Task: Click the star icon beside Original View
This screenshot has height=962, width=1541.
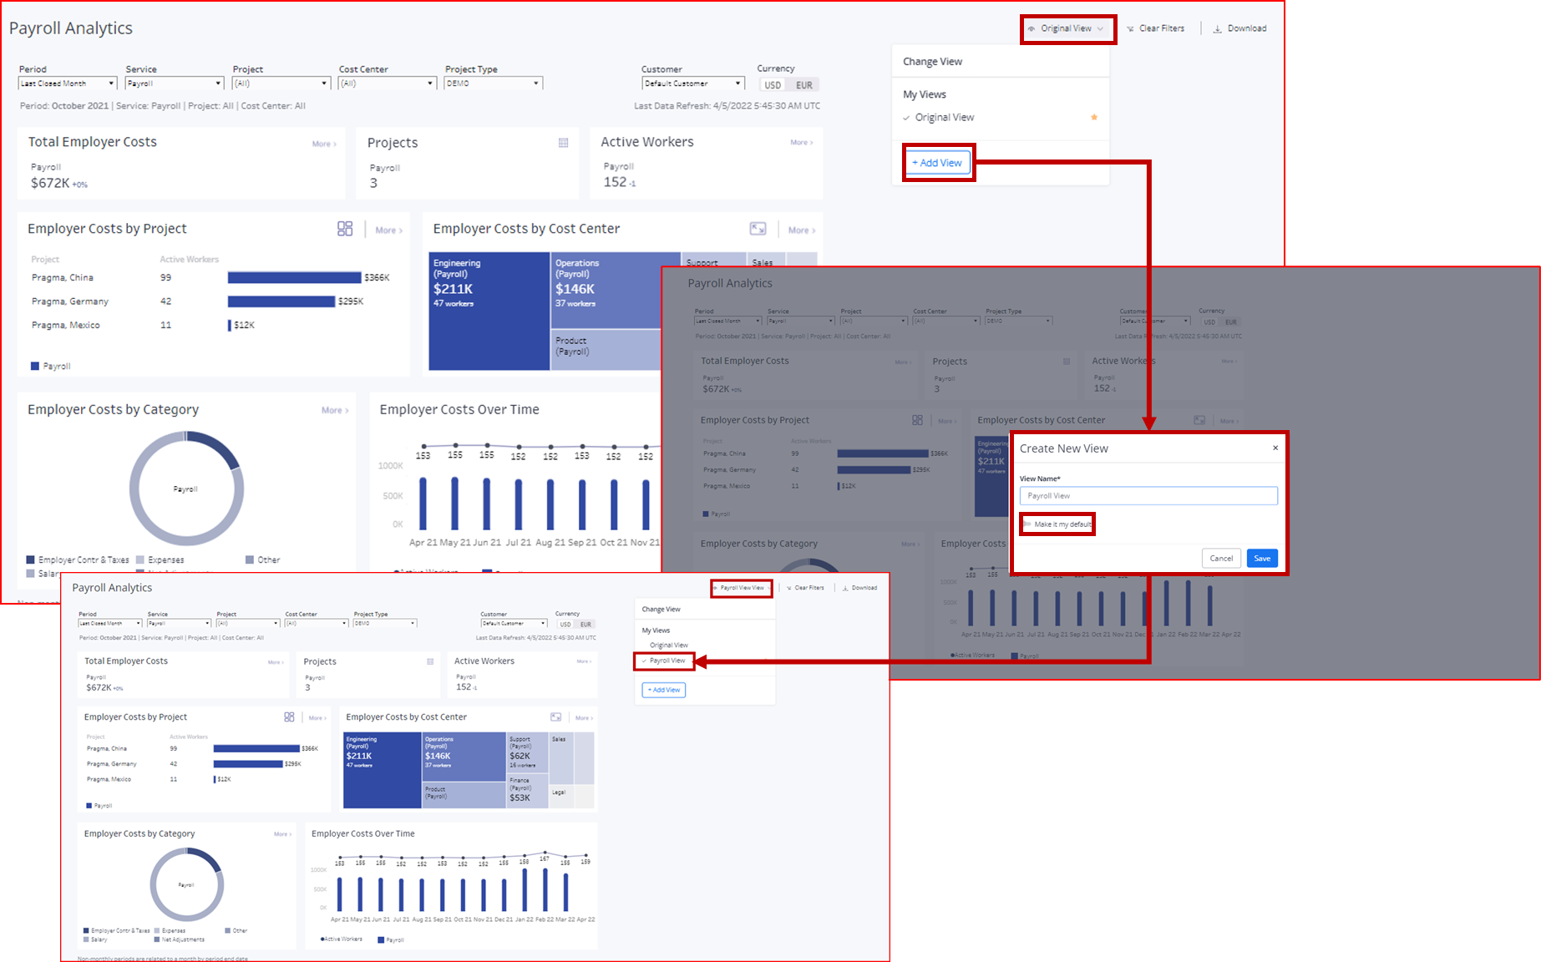Action: pos(1094,117)
